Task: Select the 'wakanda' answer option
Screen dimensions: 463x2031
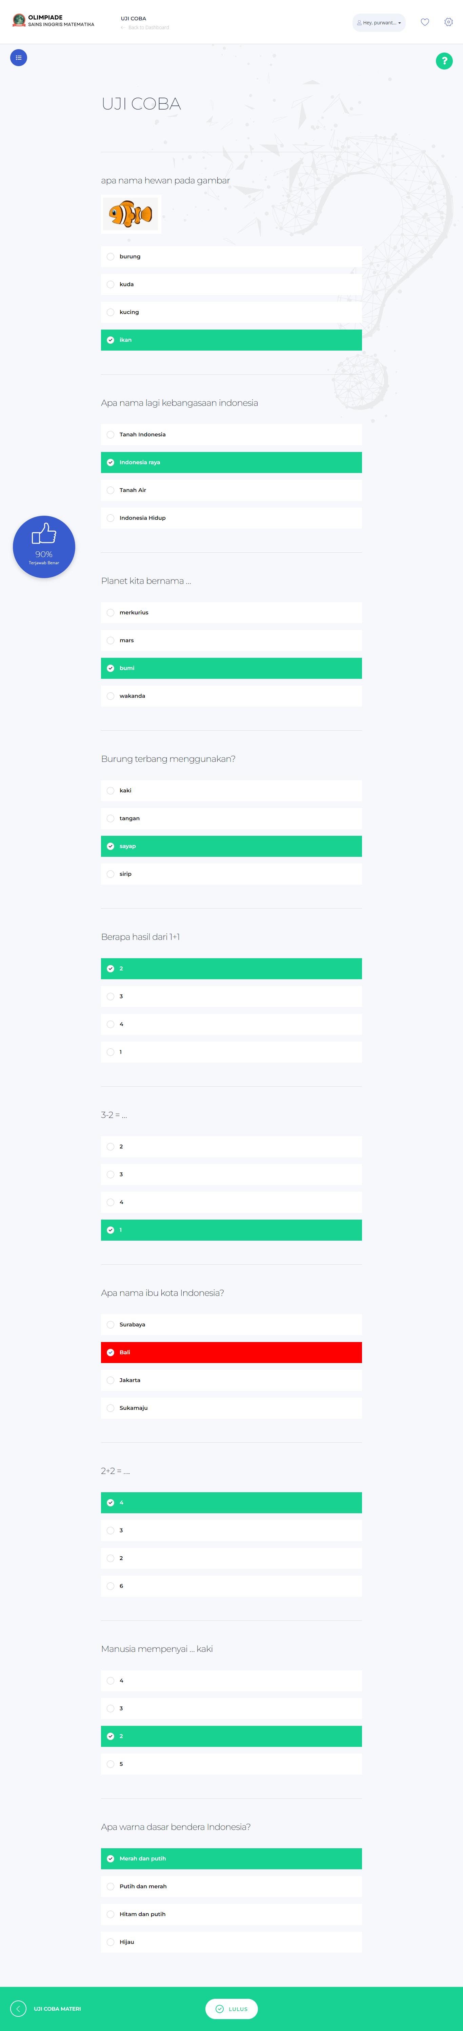Action: click(110, 696)
